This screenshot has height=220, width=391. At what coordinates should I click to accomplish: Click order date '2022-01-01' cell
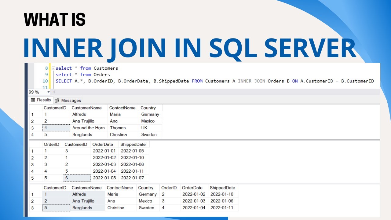coord(104,151)
